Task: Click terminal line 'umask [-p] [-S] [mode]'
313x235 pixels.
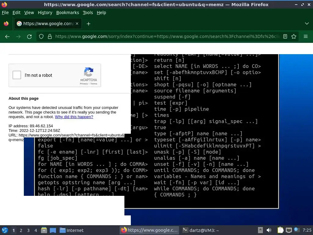Action: (x=187, y=152)
